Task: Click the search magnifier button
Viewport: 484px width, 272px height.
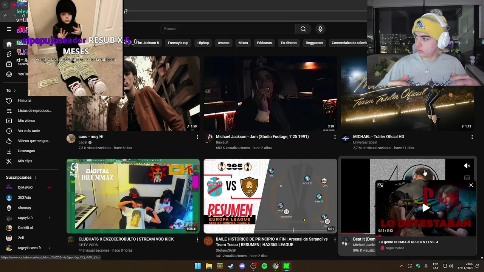Action: click(x=303, y=29)
